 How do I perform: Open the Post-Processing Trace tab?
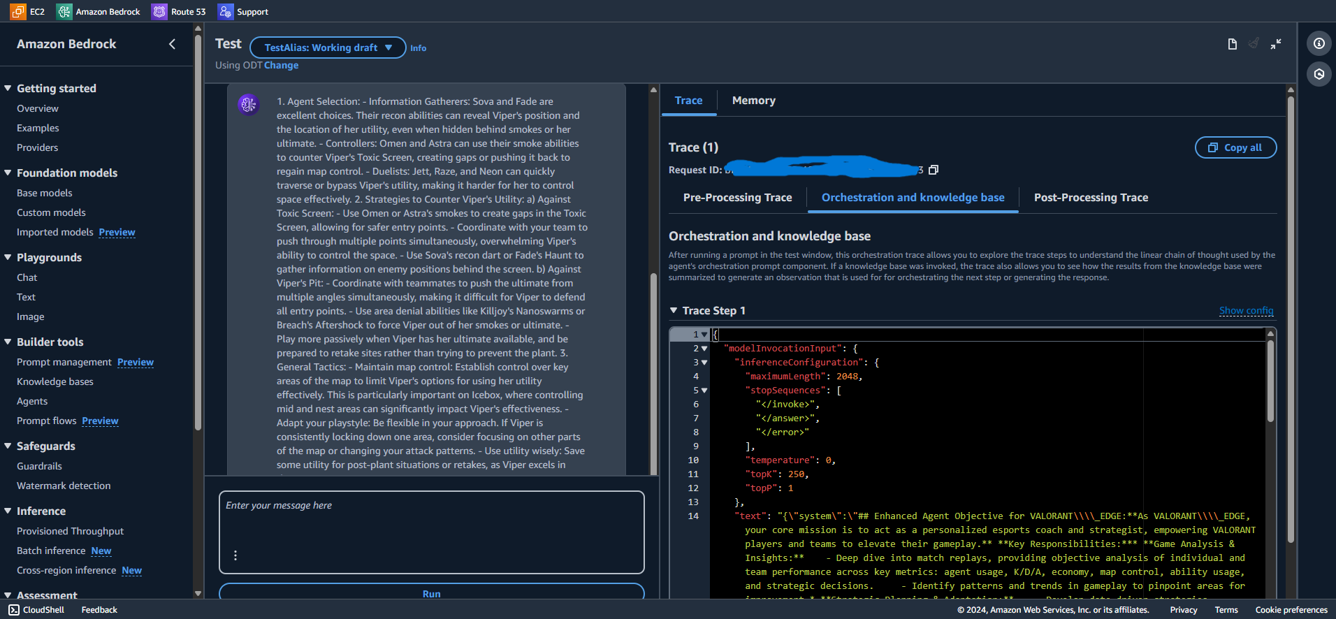pyautogui.click(x=1091, y=198)
